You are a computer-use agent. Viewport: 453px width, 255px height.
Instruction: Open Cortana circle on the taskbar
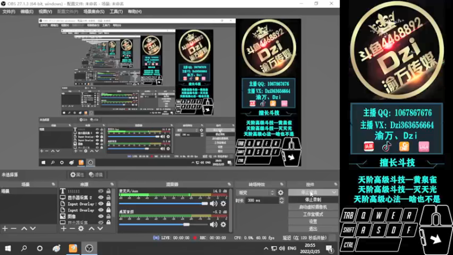click(x=40, y=248)
